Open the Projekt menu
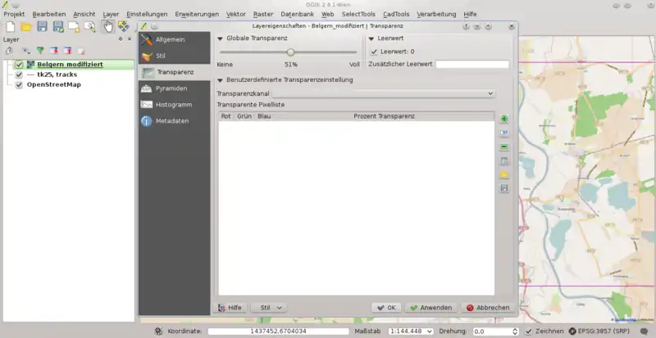This screenshot has width=656, height=338. 14,14
